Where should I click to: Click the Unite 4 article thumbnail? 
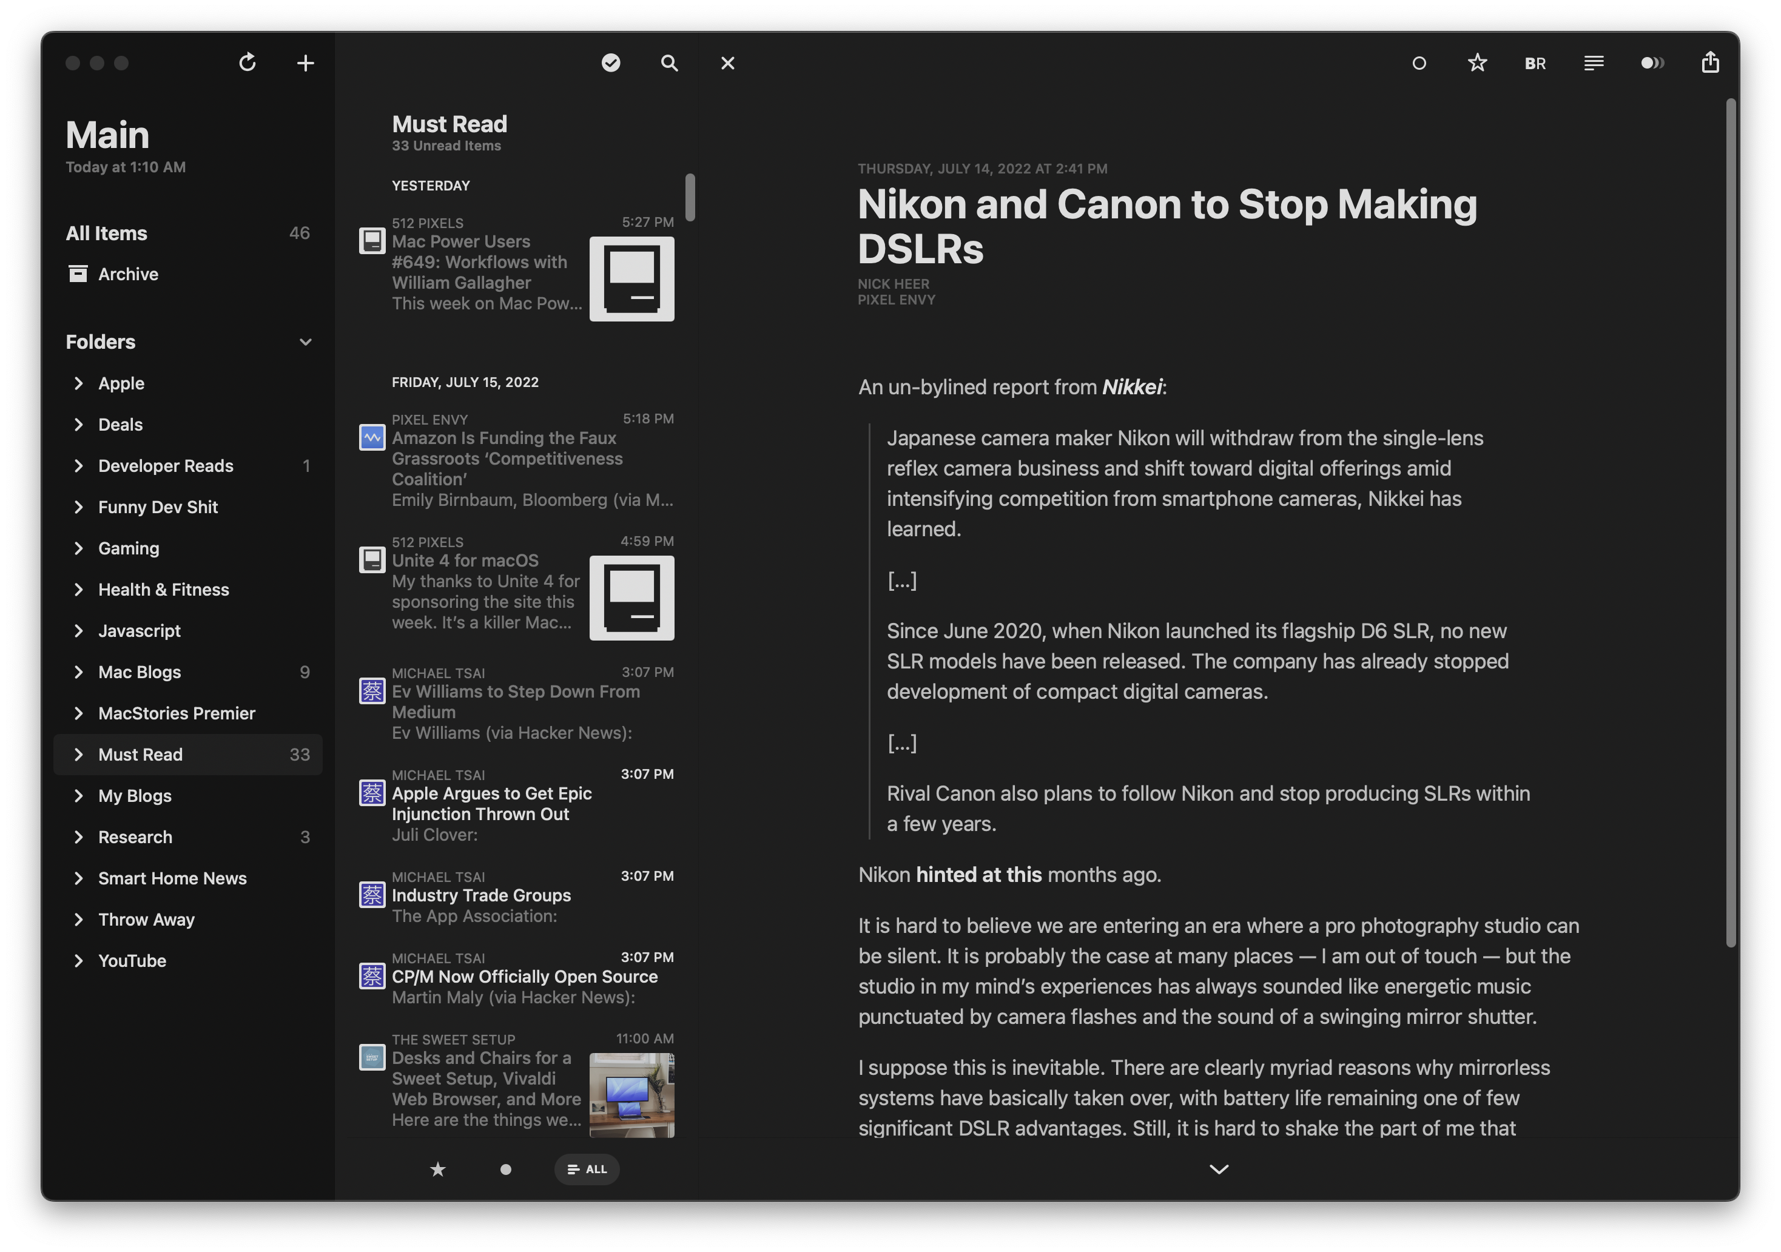pos(631,597)
